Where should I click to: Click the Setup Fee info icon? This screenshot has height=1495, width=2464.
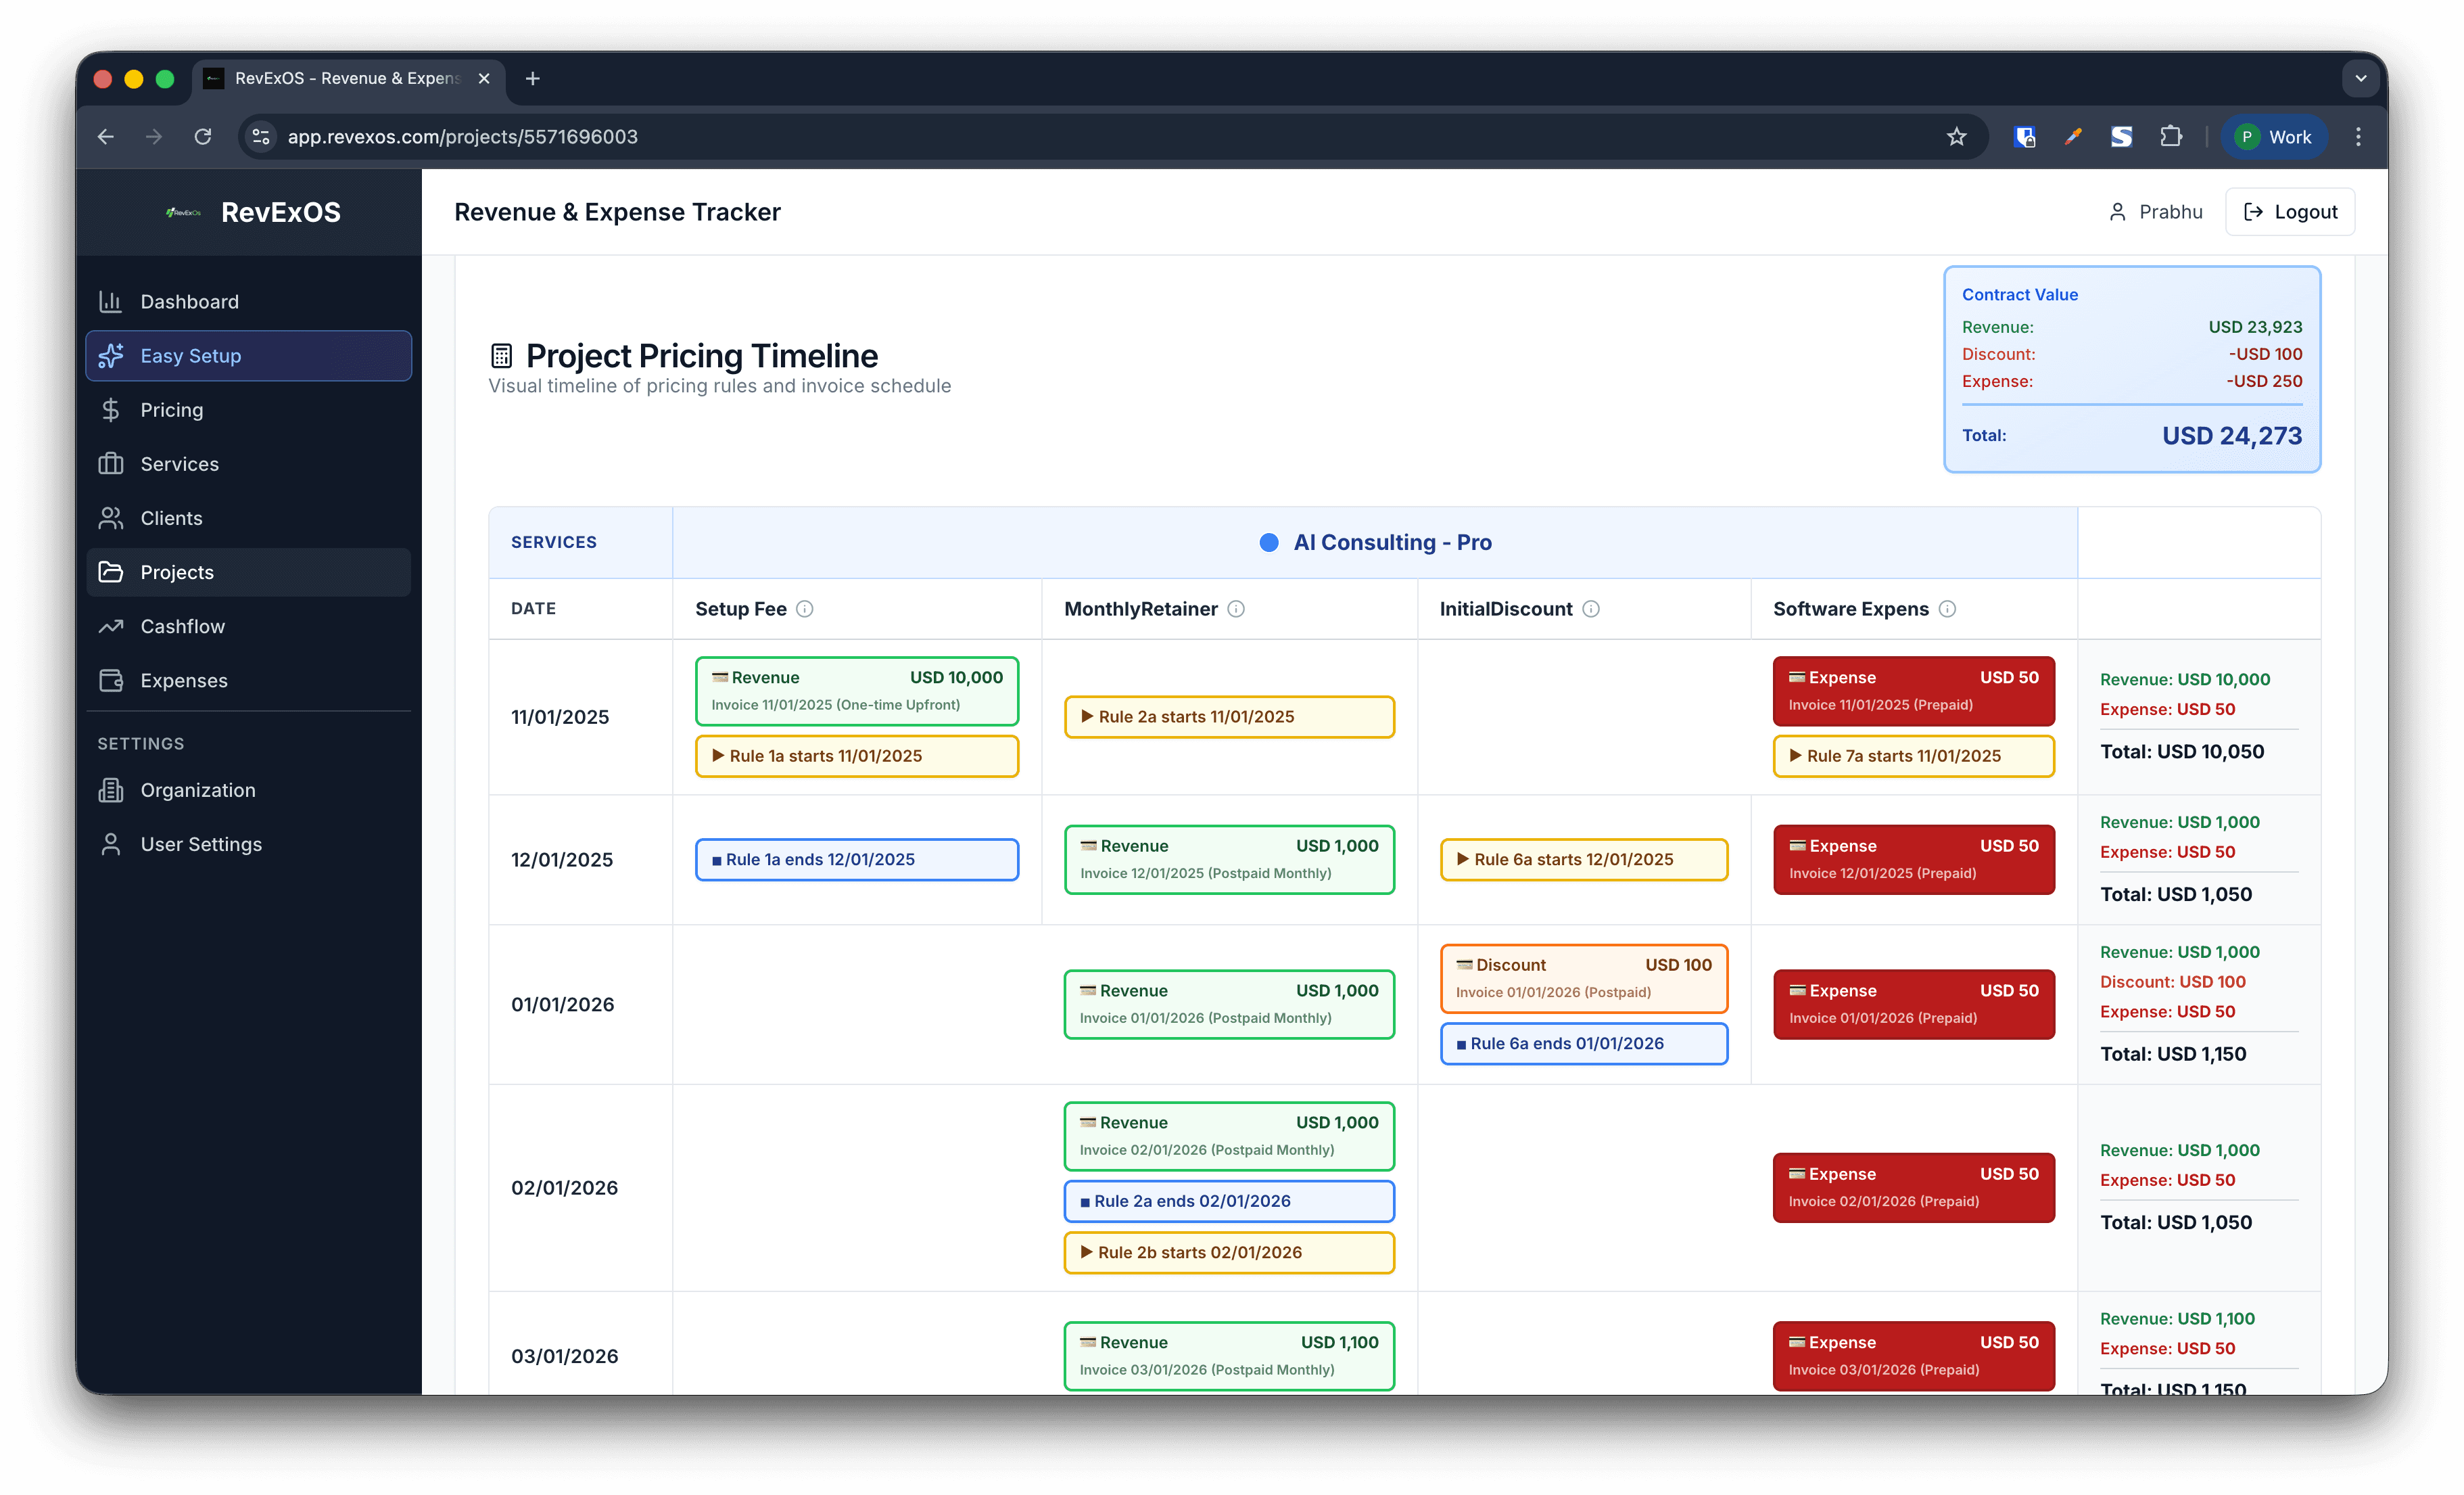click(804, 608)
